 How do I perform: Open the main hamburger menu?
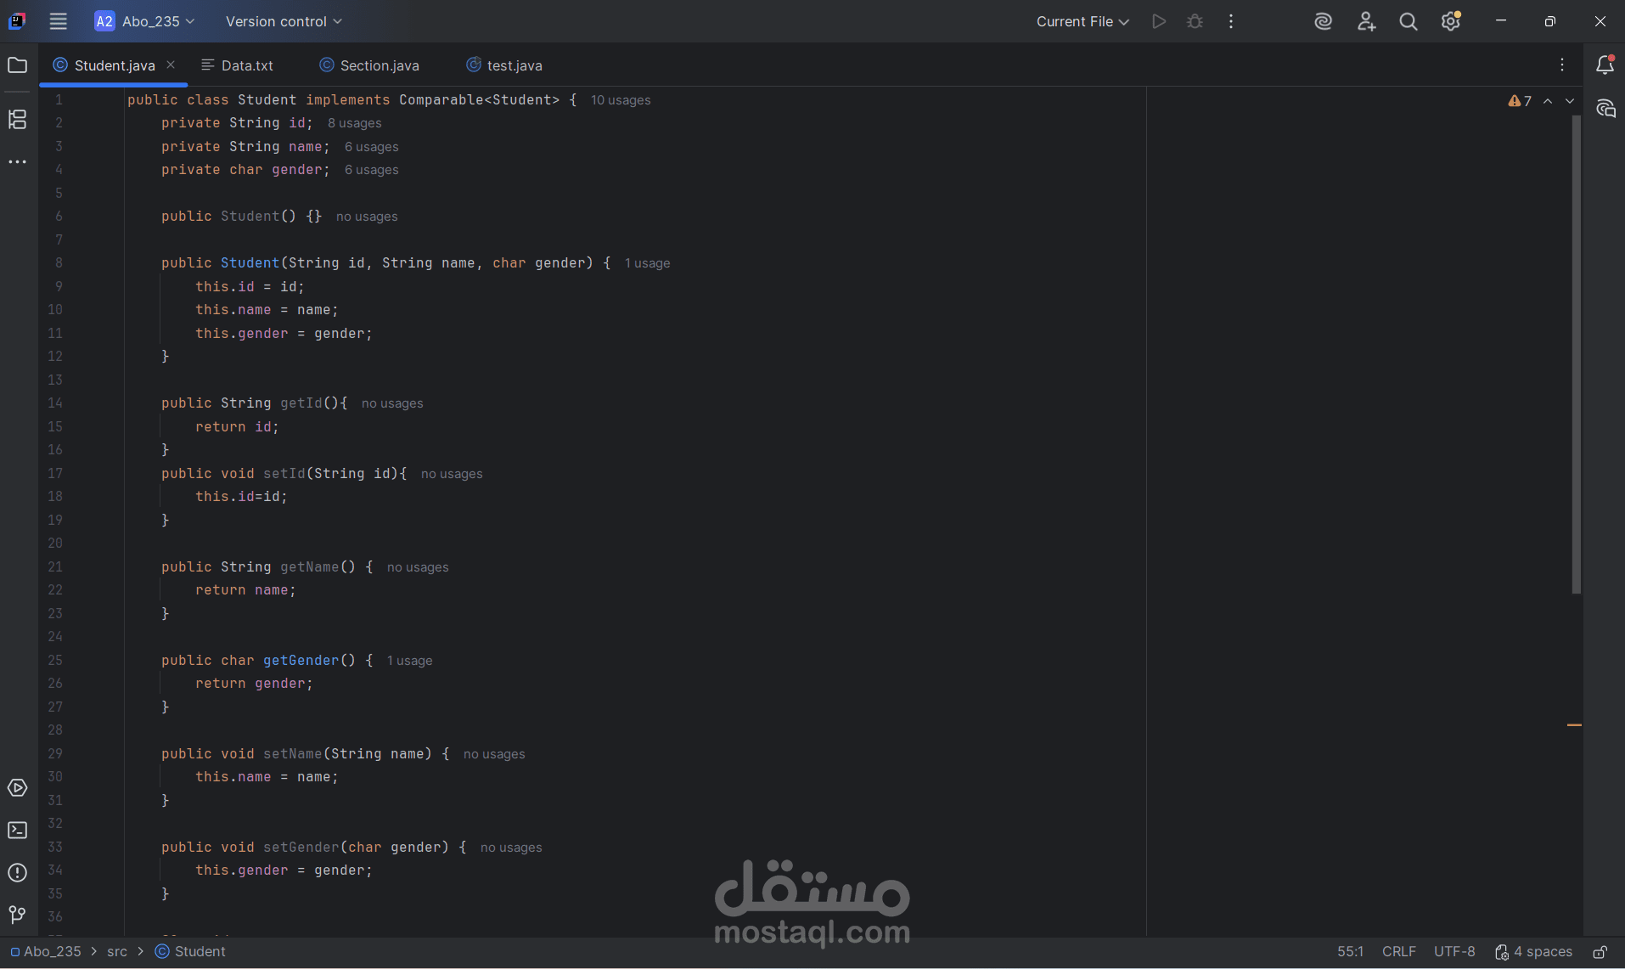coord(58,21)
